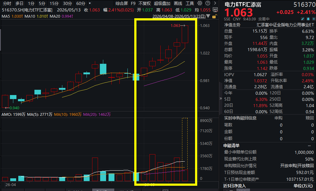Click the AMO: 1599万 volume label
This screenshot has height=191, width=316.
click(x=13, y=114)
